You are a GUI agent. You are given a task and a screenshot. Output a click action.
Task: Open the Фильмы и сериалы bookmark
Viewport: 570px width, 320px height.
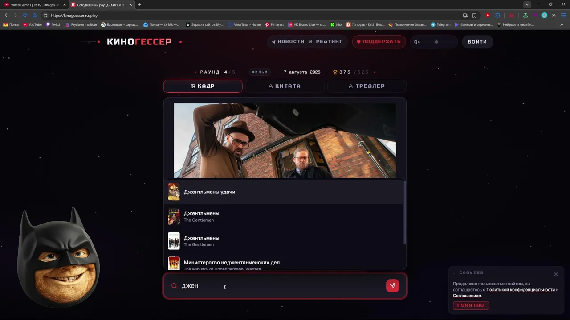coord(473,25)
